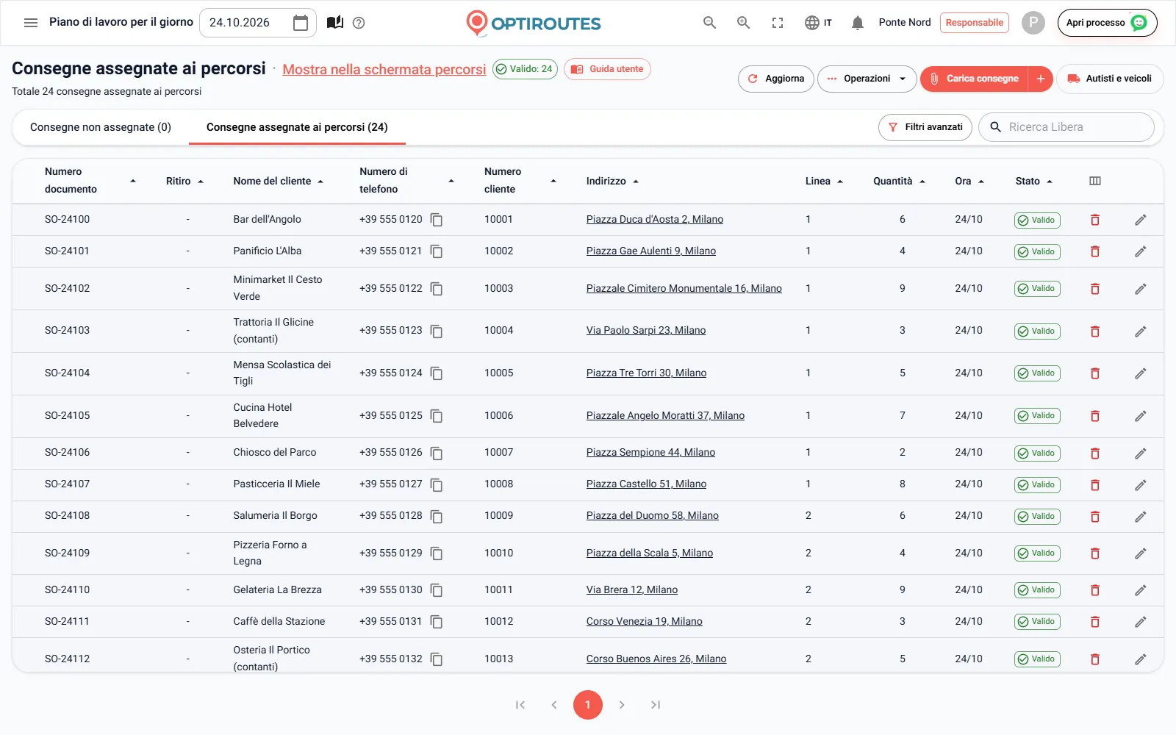Delete delivery SO-24111
The image size is (1176, 735).
tap(1094, 622)
